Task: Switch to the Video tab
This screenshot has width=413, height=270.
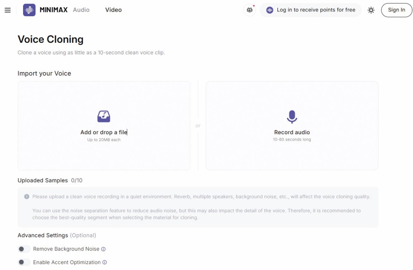Action: 114,10
